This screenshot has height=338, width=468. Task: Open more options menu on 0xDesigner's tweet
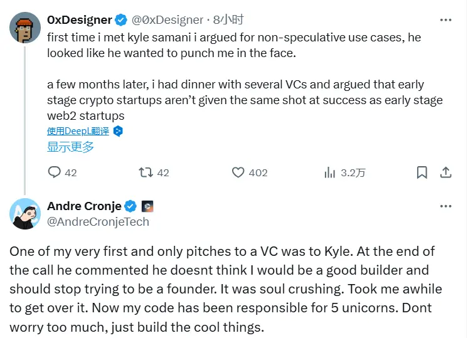[x=445, y=20]
